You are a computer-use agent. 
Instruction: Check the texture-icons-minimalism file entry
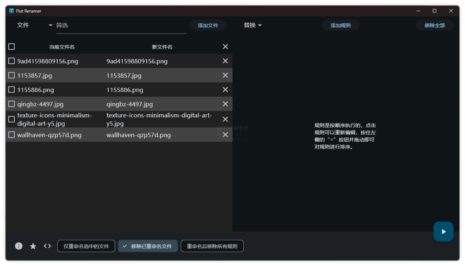pos(11,119)
